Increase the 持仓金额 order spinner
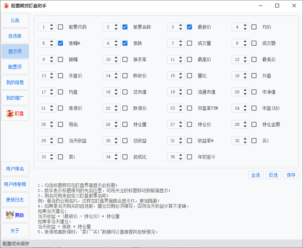303x248 pixels. click(245, 123)
